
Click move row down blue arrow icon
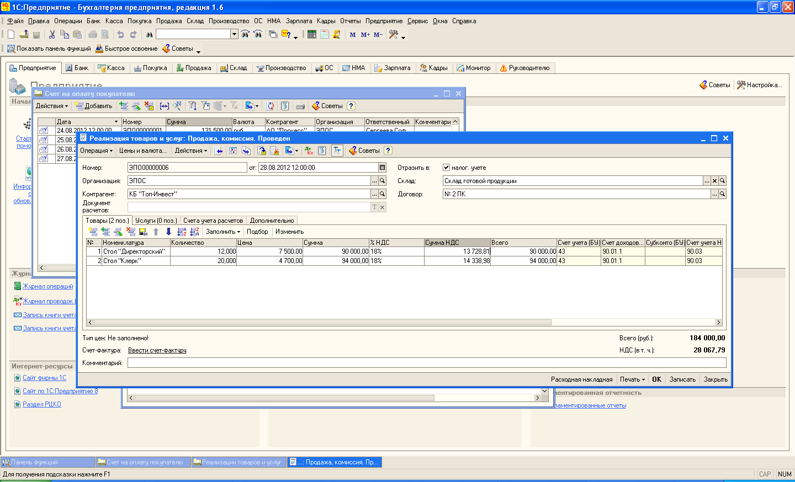pos(168,232)
